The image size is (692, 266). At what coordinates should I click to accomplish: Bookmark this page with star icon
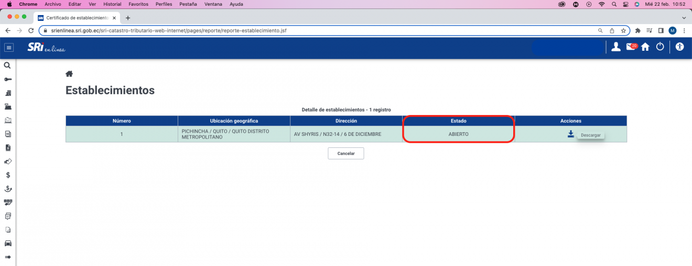click(x=623, y=31)
